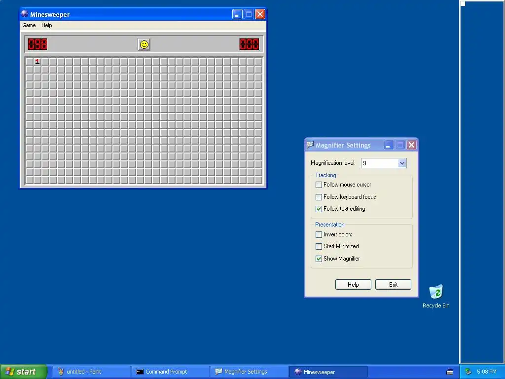Open the Magnification level dropdown
Viewport: 505px width, 379px height.
[402, 163]
